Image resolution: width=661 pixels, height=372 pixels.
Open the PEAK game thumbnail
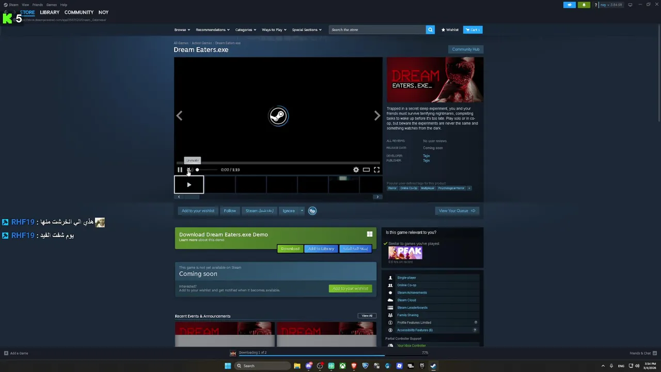coord(405,253)
